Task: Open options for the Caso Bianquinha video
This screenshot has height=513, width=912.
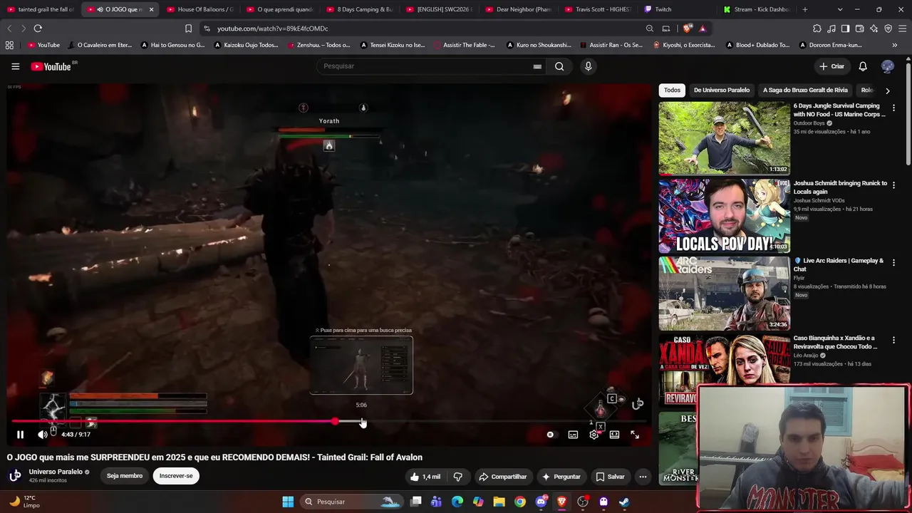Action: tap(893, 340)
